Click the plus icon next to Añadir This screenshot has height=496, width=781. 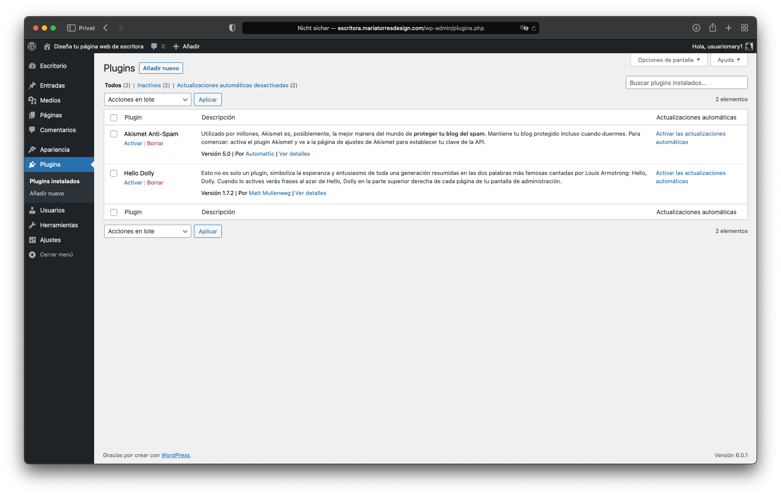[x=176, y=46]
